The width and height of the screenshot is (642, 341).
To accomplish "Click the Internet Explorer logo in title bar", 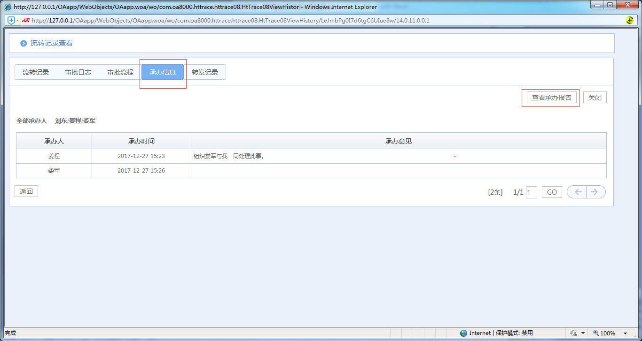I will 8,7.
